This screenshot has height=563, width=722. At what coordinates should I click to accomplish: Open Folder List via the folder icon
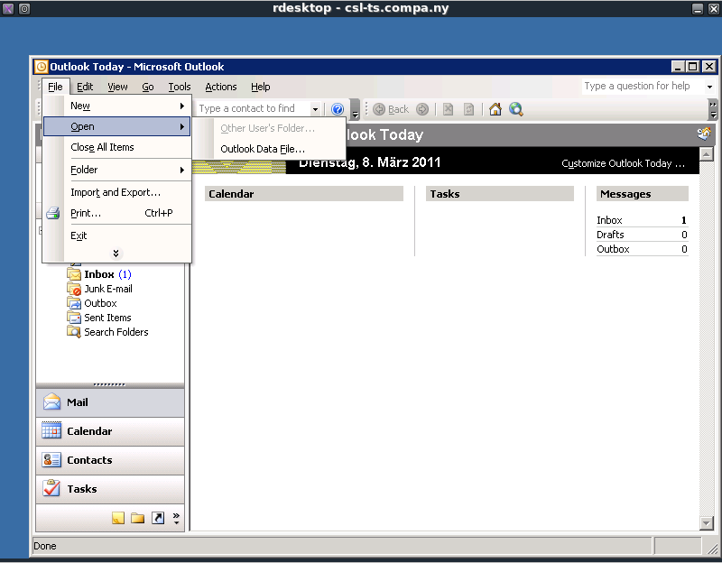[137, 518]
